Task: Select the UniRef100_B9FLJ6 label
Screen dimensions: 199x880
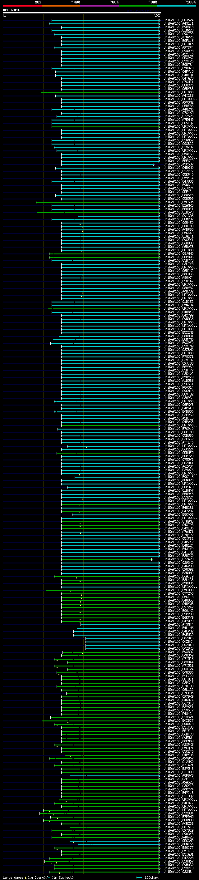Action: [178, 41]
